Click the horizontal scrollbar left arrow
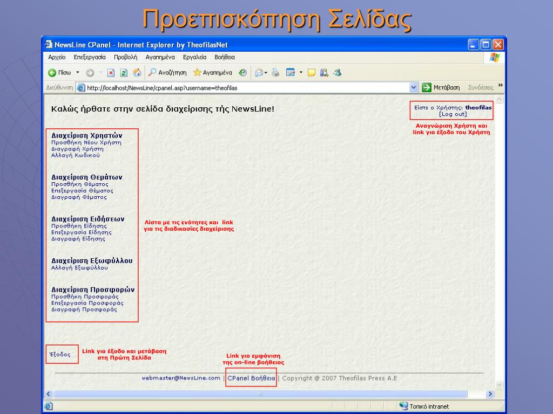 [x=49, y=394]
